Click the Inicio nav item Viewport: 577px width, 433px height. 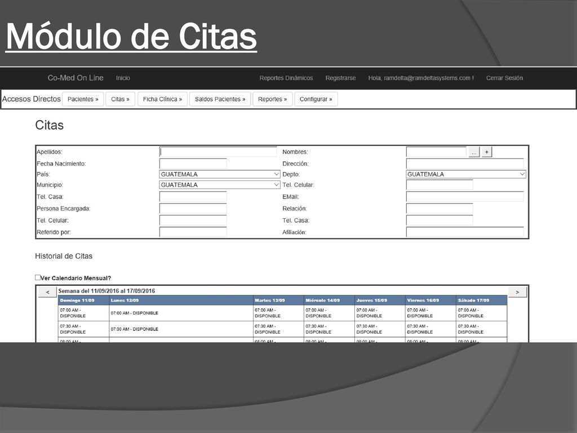click(123, 78)
